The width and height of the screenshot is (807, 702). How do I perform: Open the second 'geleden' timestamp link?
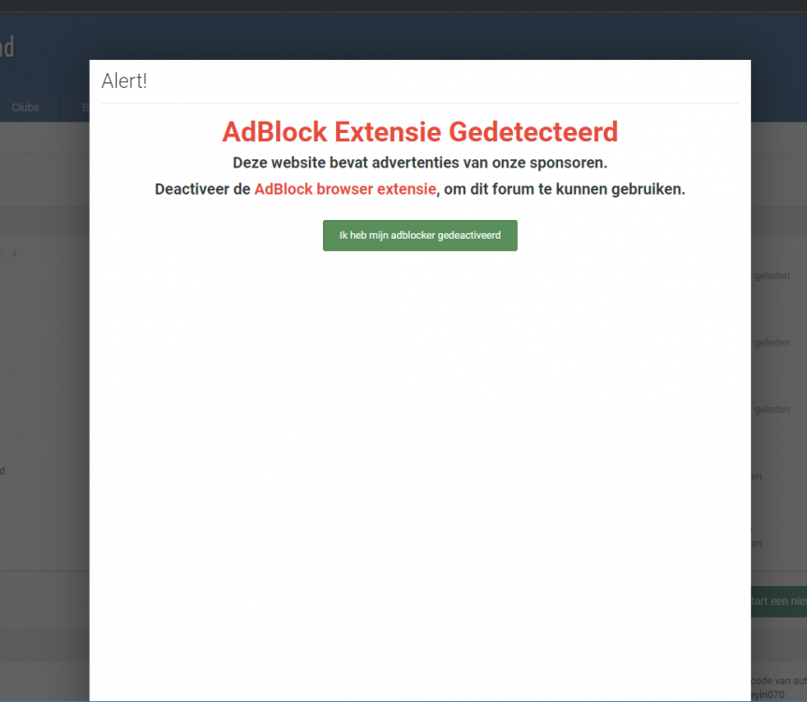pyautogui.click(x=772, y=343)
